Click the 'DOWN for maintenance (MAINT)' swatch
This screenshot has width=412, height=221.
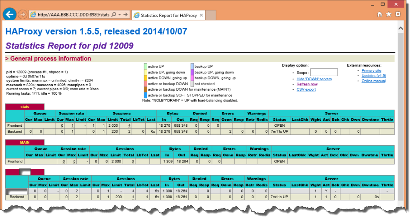[x=145, y=89]
